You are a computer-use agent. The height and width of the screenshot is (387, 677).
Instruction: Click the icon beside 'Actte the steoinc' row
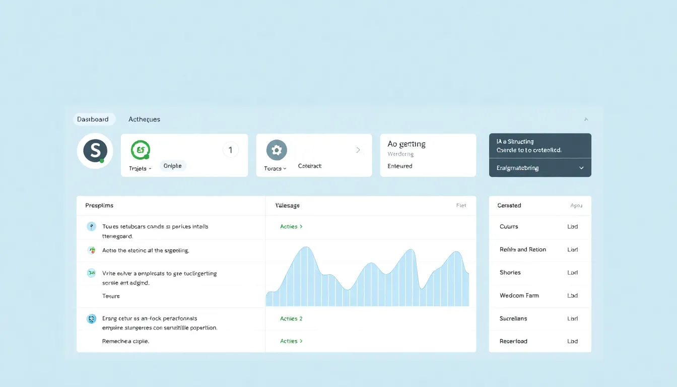(x=91, y=250)
